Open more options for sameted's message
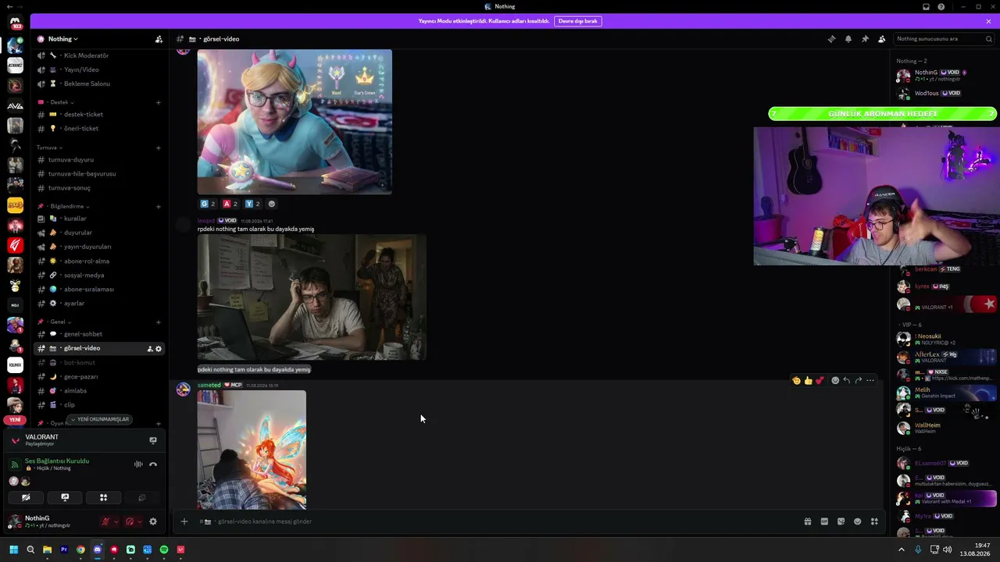 870,381
